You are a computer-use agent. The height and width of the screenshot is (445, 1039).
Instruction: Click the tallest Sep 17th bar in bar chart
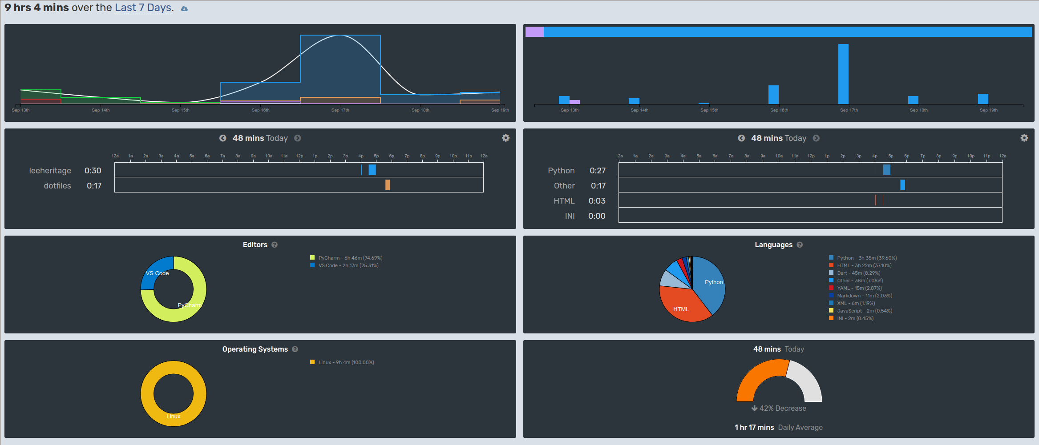[843, 74]
